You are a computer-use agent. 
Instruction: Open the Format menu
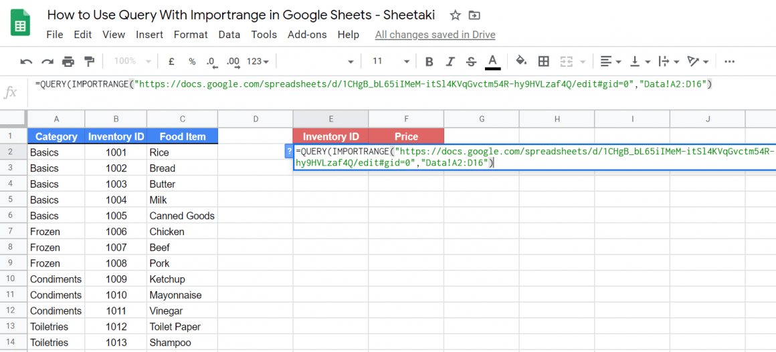(191, 35)
